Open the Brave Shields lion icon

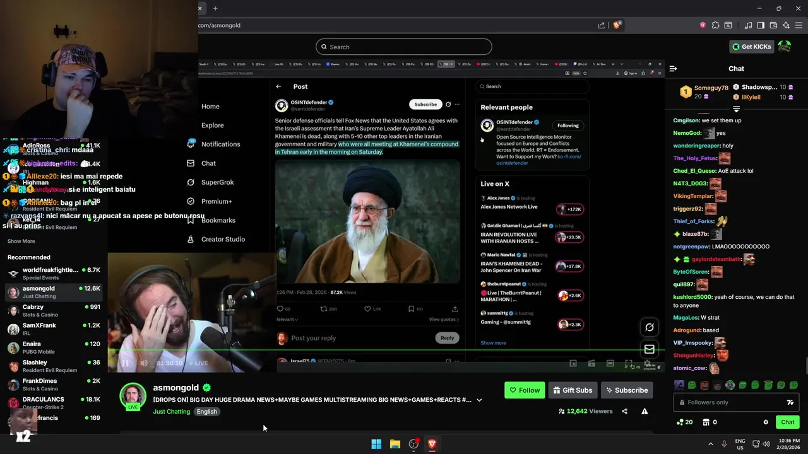(x=617, y=25)
